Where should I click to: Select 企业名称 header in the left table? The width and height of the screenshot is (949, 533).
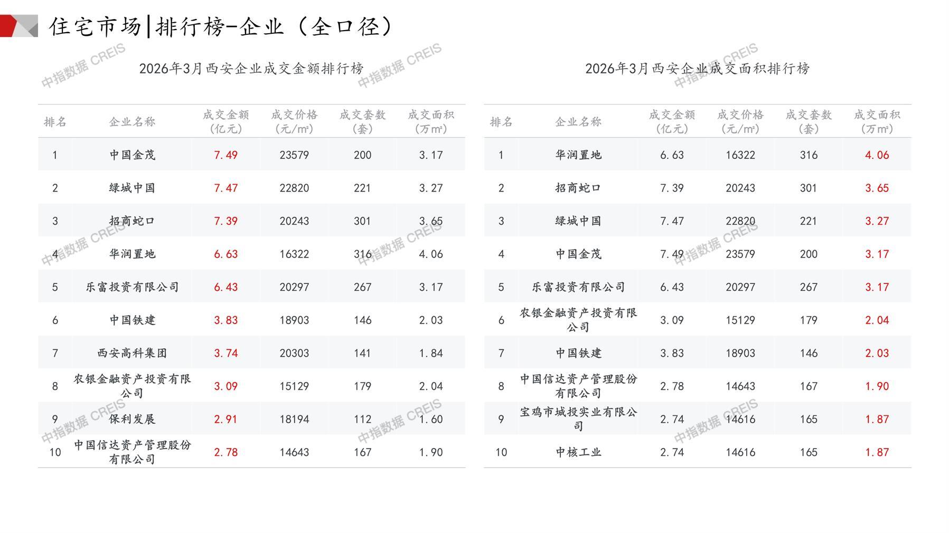[132, 122]
